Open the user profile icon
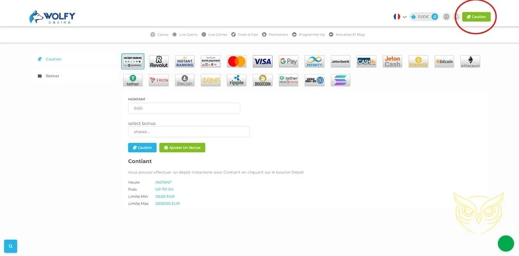519x256 pixels. coord(446,17)
